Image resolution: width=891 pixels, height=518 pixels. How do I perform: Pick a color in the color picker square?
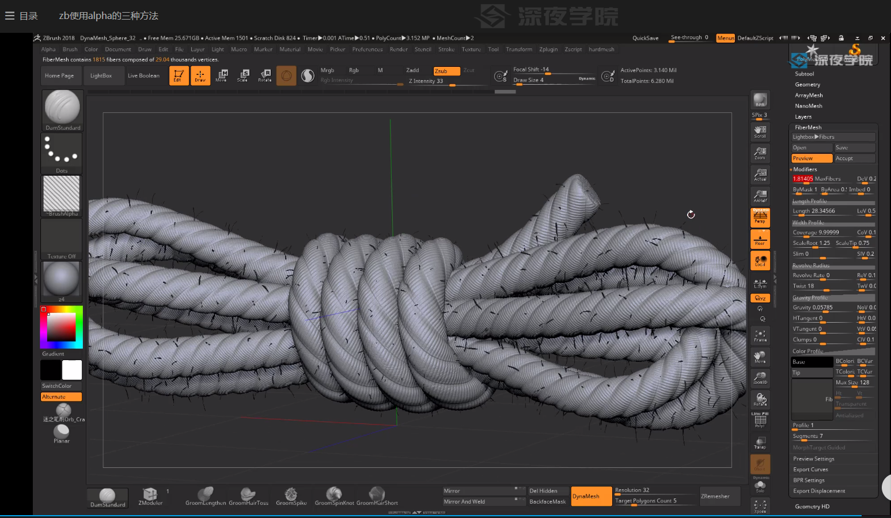[61, 327]
